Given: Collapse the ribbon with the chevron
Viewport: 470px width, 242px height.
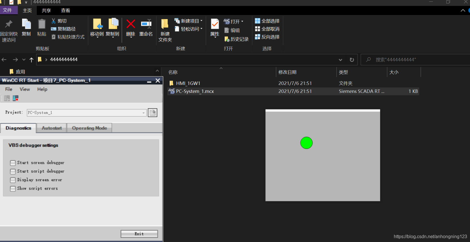Looking at the screenshot, I should (463, 11).
